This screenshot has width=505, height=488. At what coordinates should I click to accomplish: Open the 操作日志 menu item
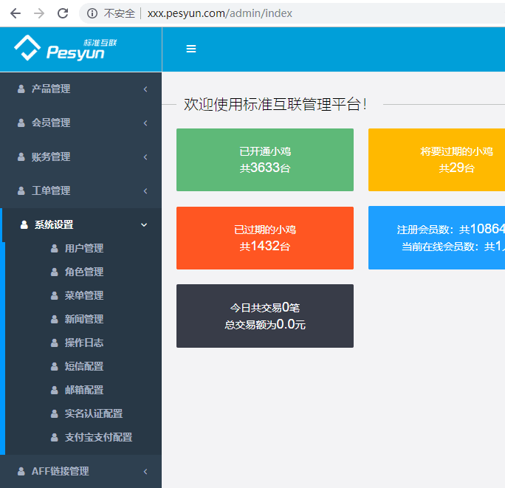pos(84,343)
